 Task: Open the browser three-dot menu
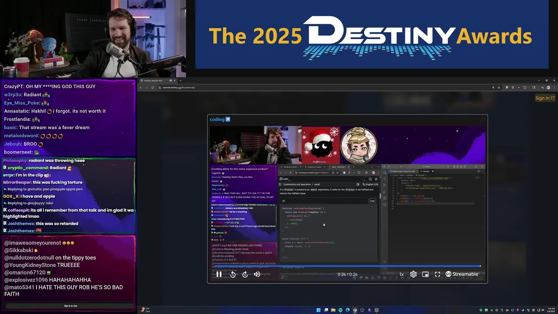click(x=554, y=88)
